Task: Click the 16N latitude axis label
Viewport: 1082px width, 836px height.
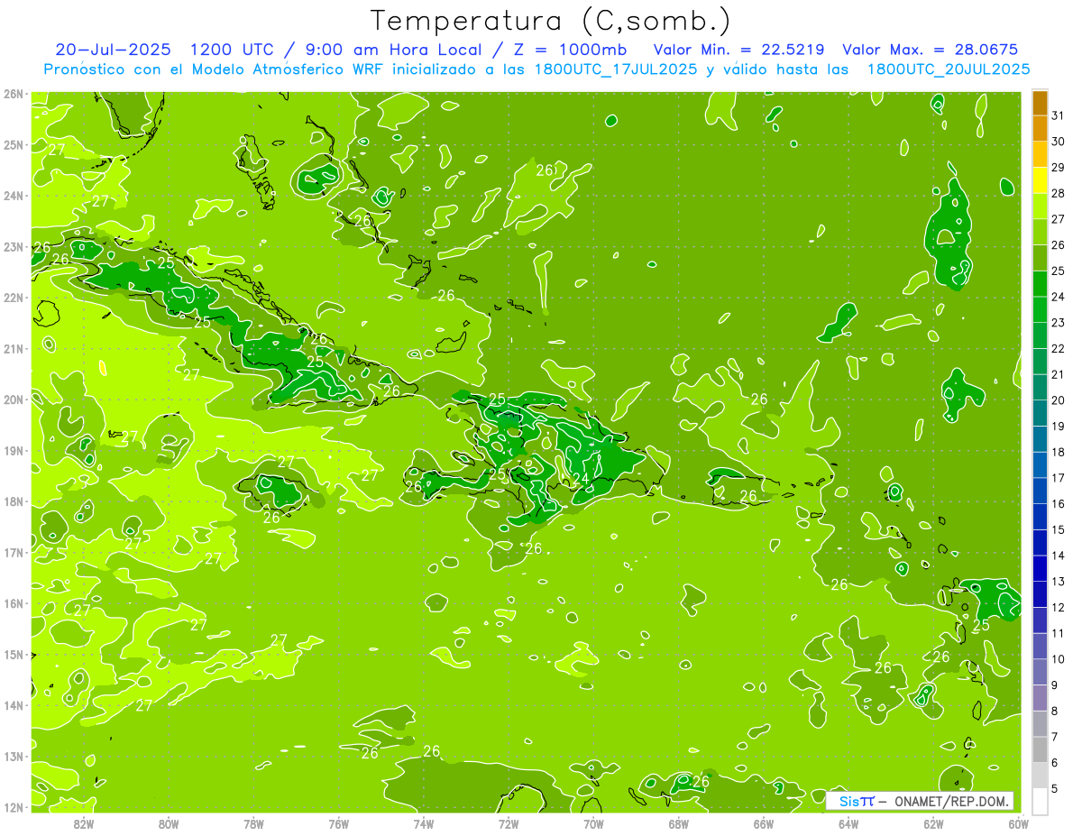Action: click(14, 603)
